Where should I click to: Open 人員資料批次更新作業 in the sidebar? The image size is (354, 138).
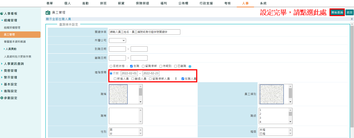click(17, 56)
